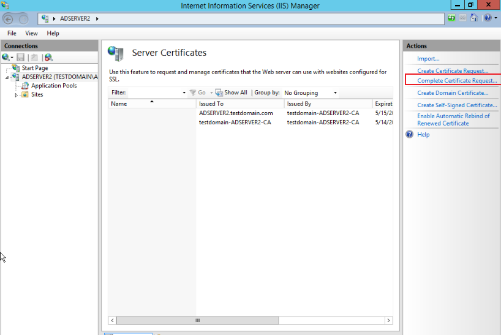
Task: Click the Delete Connection icon in Connections toolbar
Action: [48, 58]
